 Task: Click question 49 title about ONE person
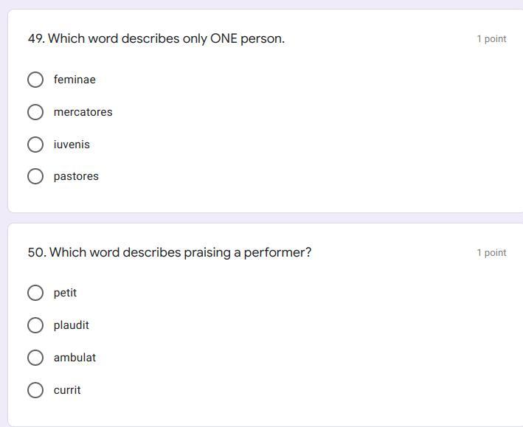click(156, 38)
